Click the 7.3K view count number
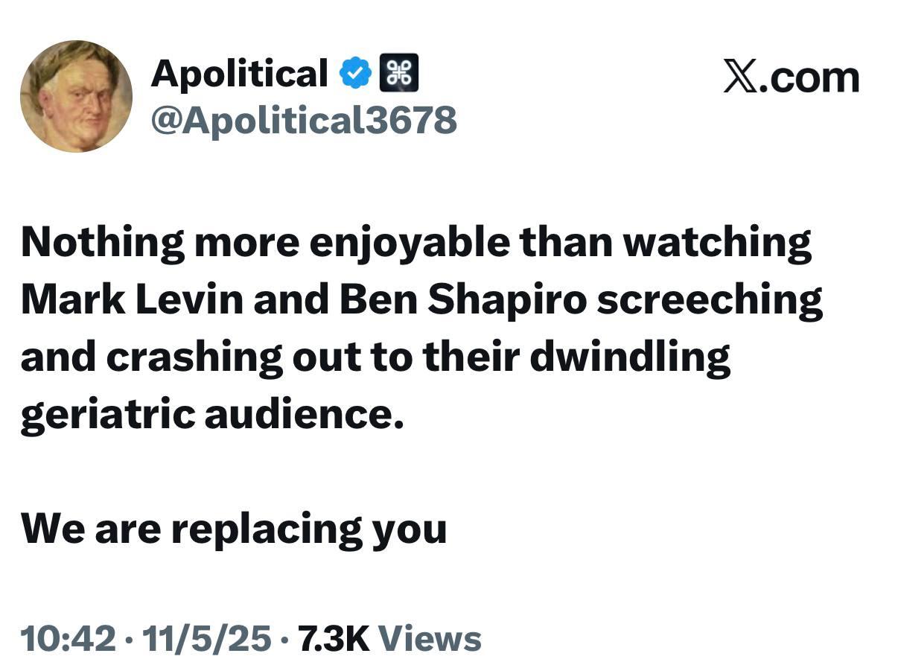The width and height of the screenshot is (898, 665). click(333, 638)
